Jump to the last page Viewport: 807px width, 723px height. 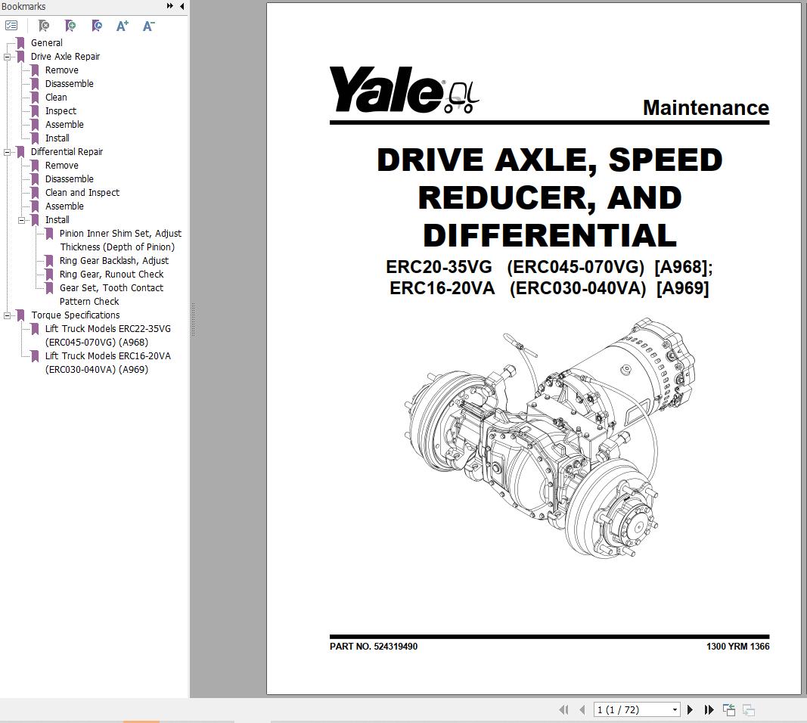pyautogui.click(x=709, y=709)
